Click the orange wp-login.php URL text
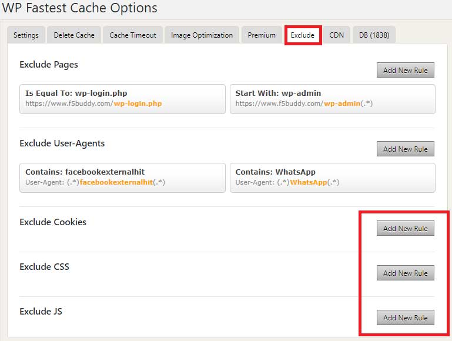Screen dimensions: 452x341 (138, 103)
